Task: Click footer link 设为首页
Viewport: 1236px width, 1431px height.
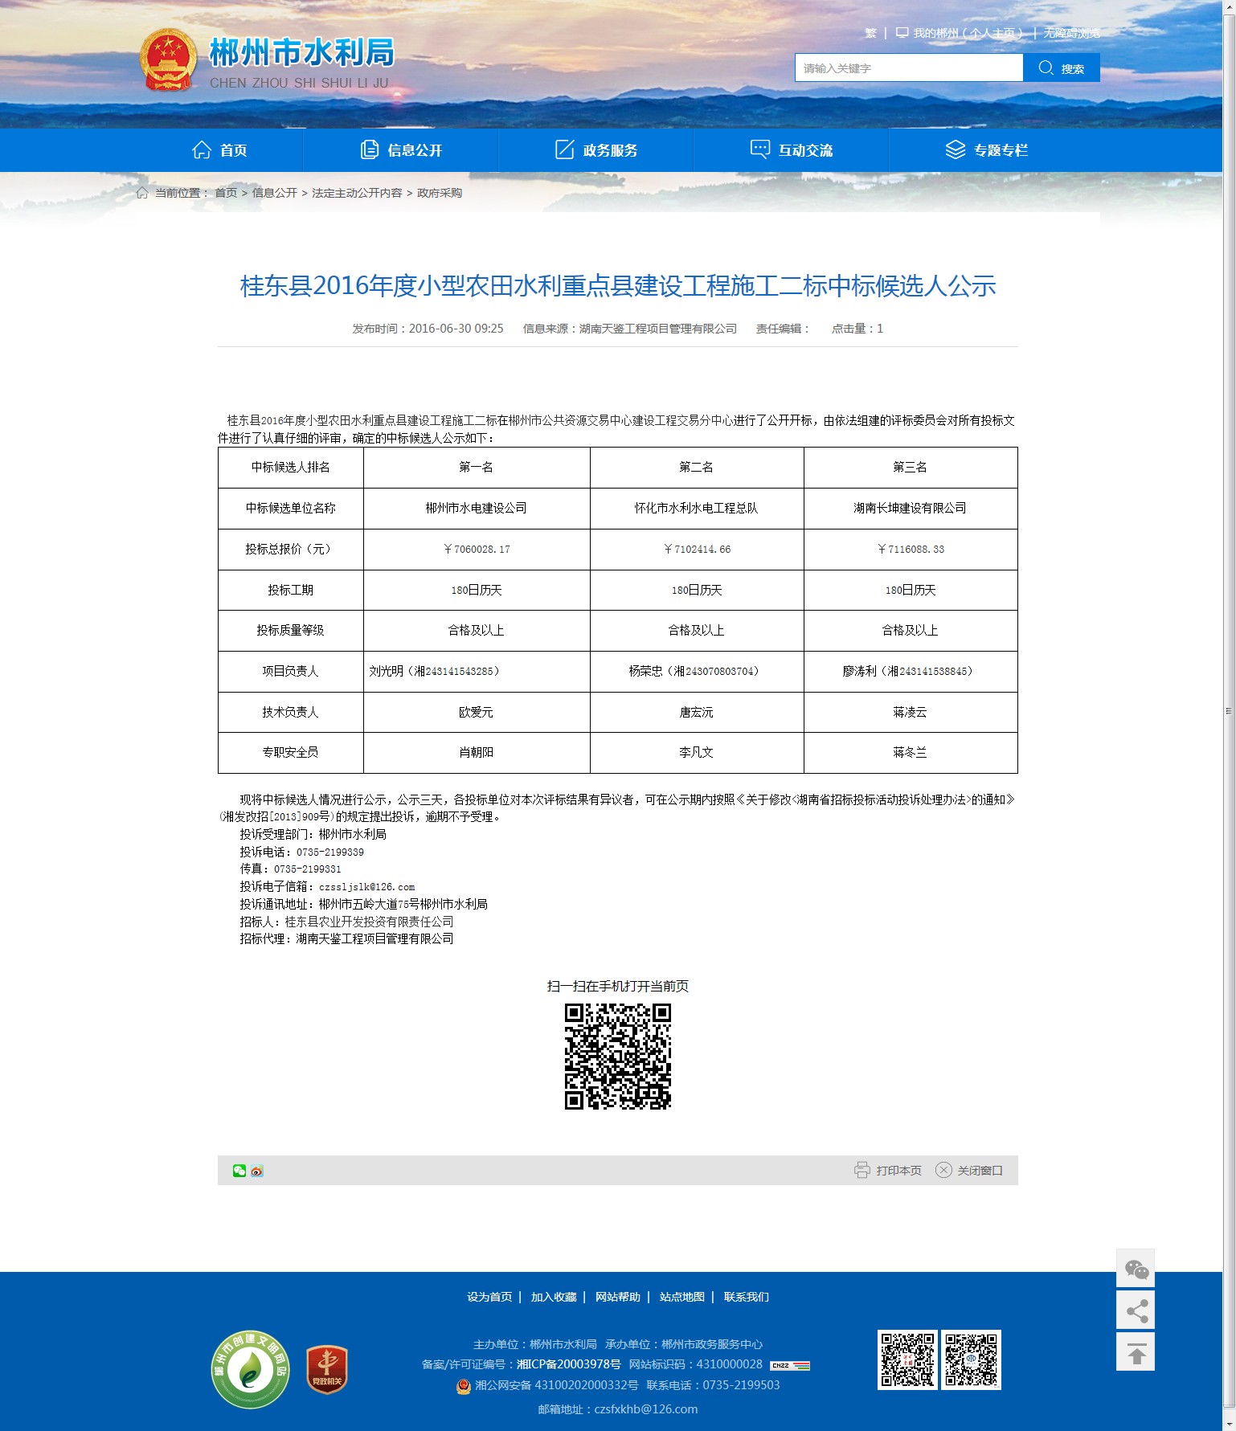Action: coord(489,1297)
